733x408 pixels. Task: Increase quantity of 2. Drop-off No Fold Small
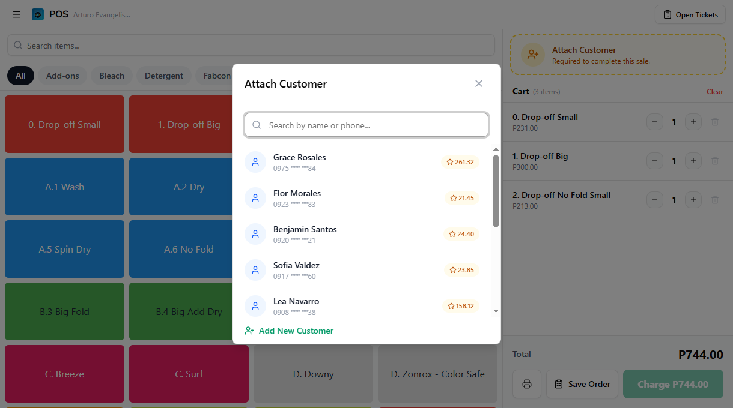tap(693, 200)
